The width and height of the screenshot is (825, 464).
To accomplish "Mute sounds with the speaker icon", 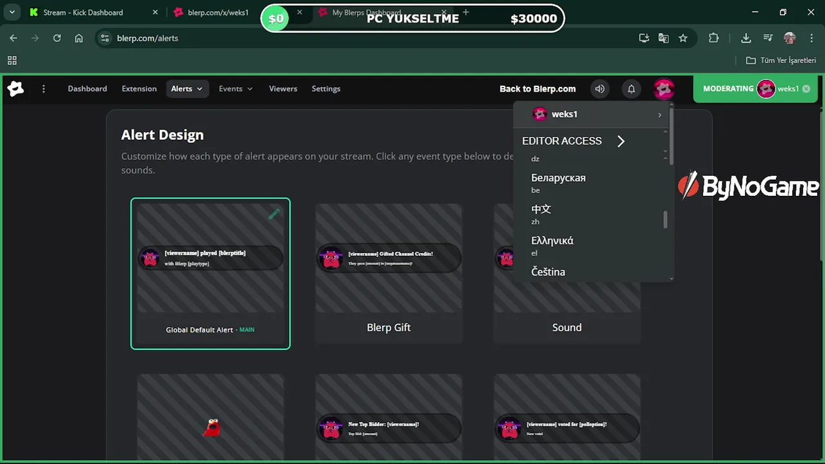I will click(x=600, y=89).
